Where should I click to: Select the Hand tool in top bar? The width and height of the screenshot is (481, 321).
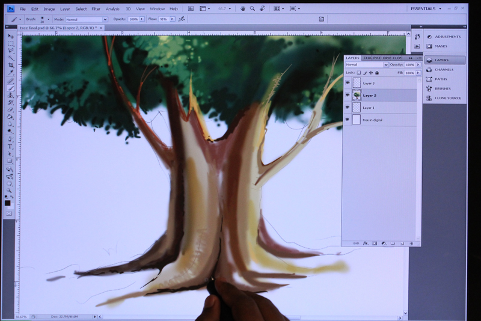coord(243,8)
